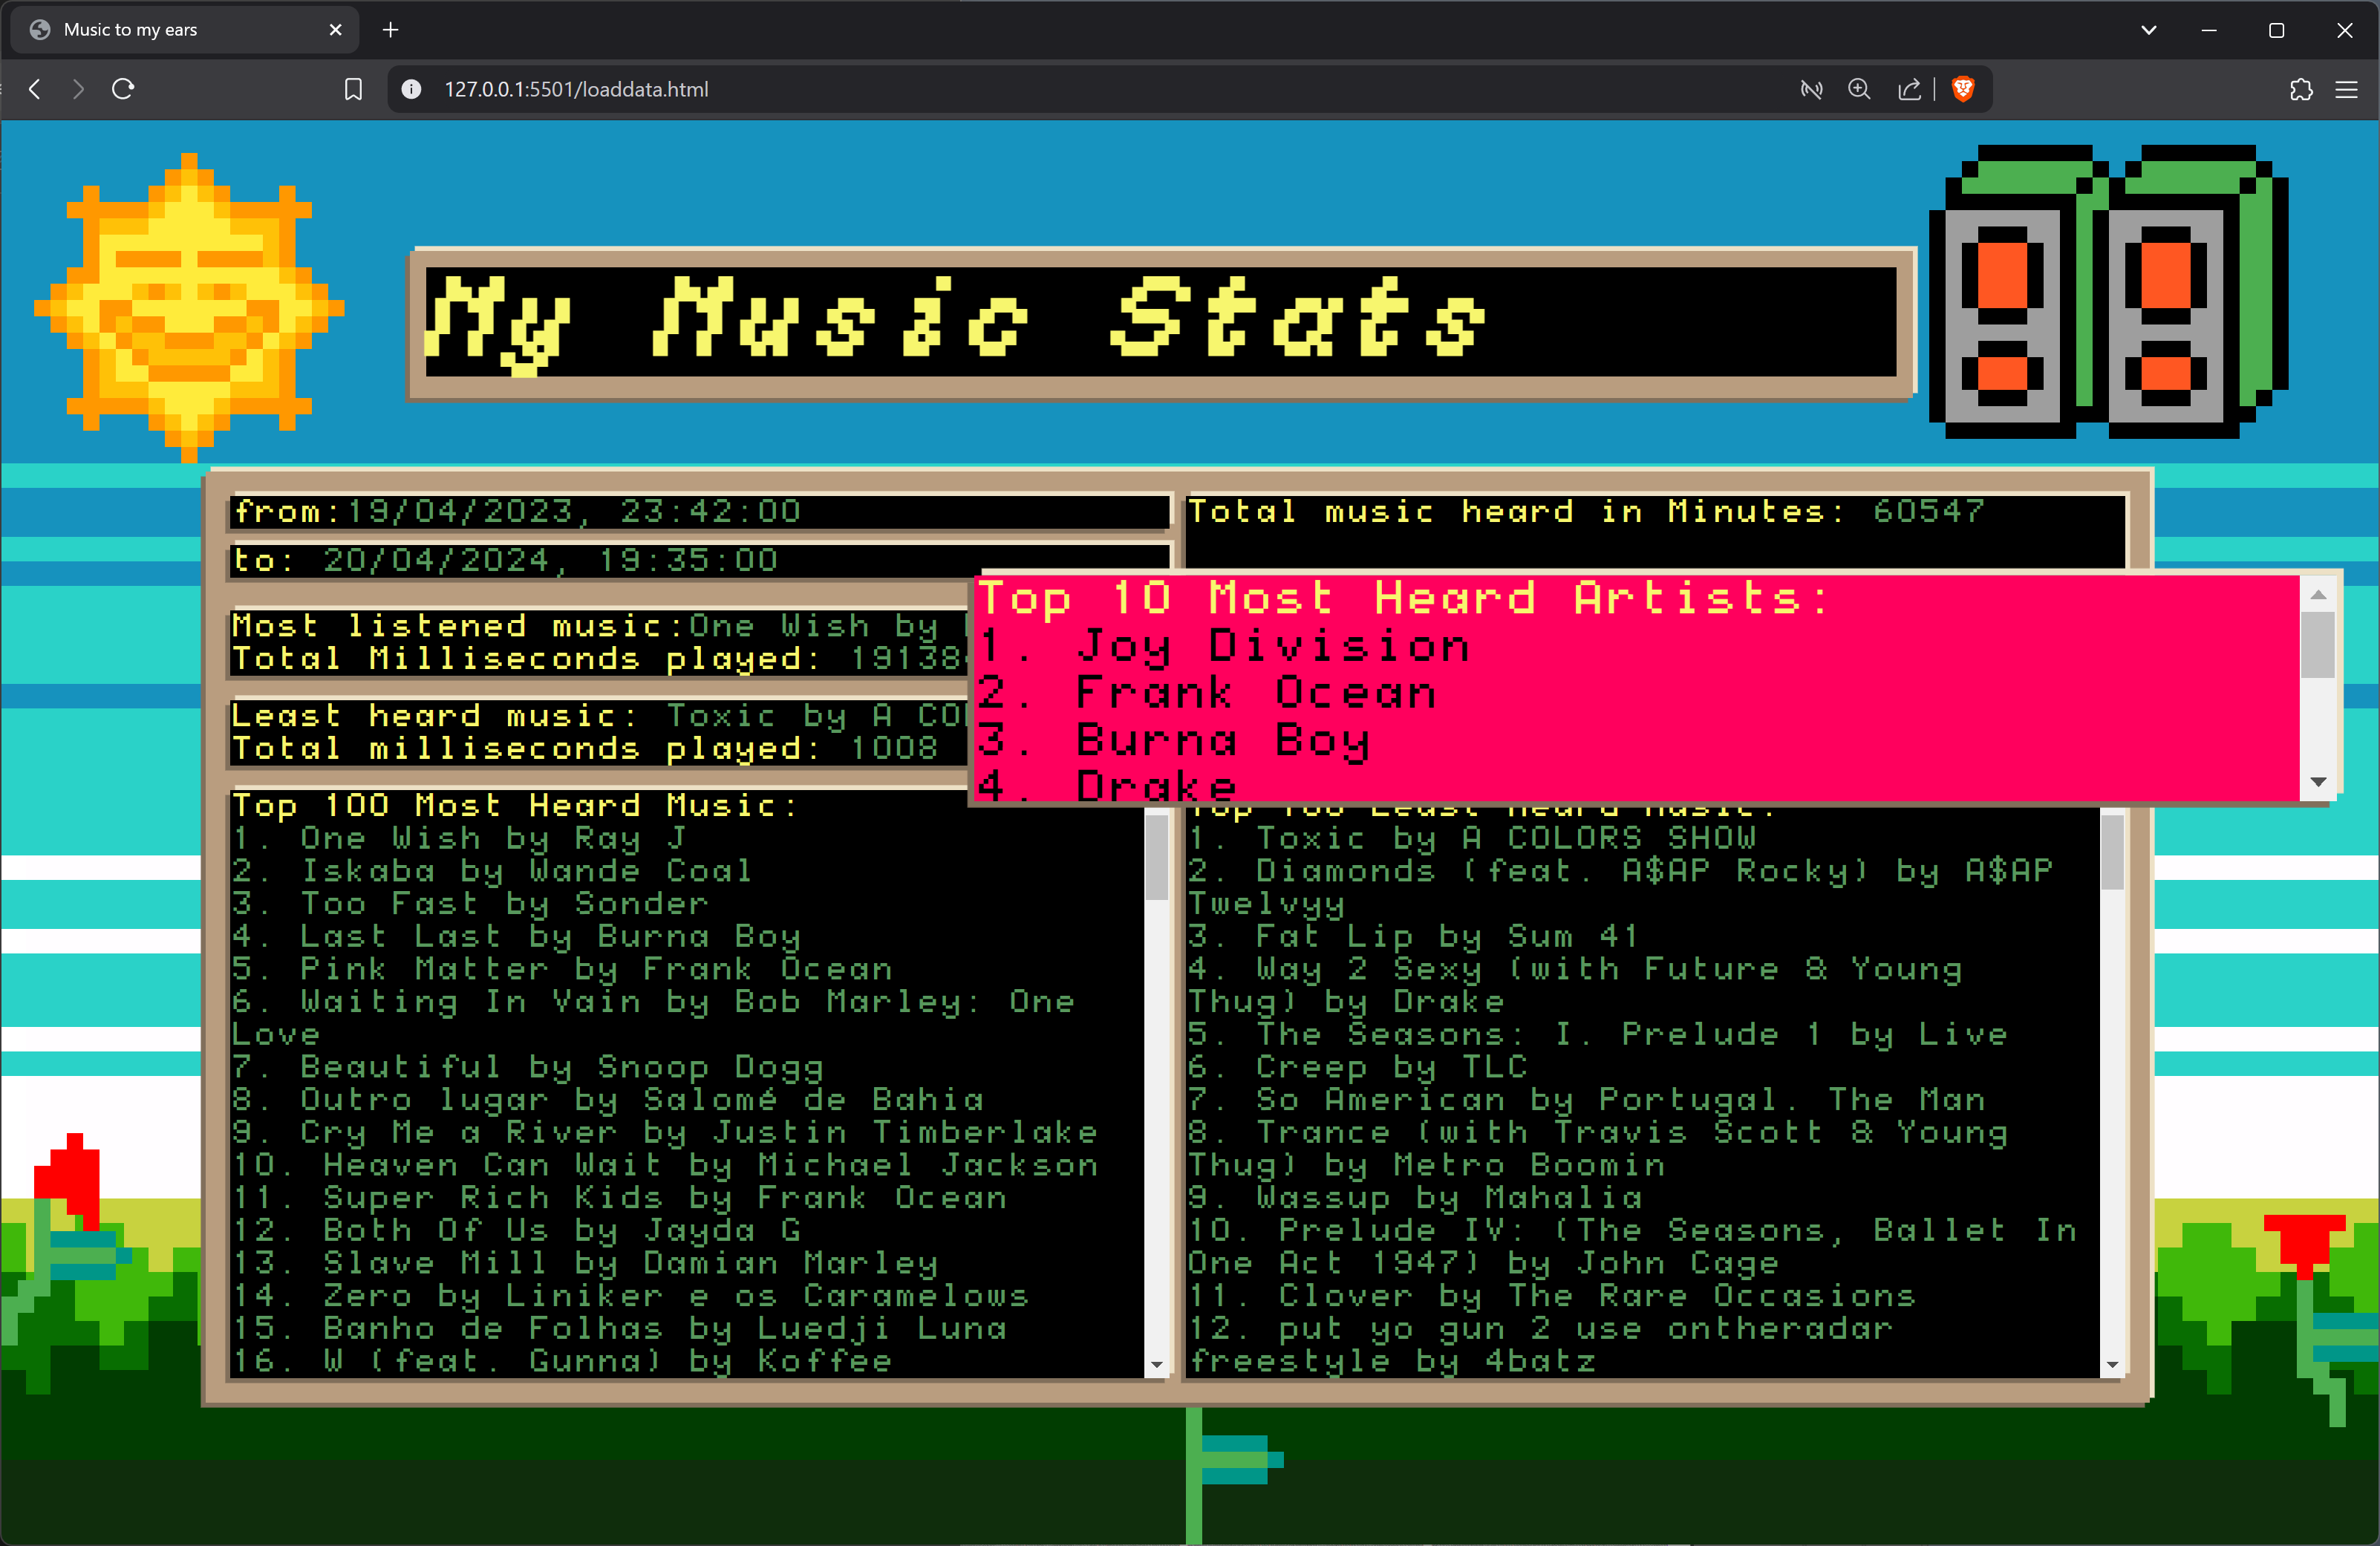Select '5. Pink Matter by Frank Ocean'
Viewport: 2380px width, 1546px height.
561,969
